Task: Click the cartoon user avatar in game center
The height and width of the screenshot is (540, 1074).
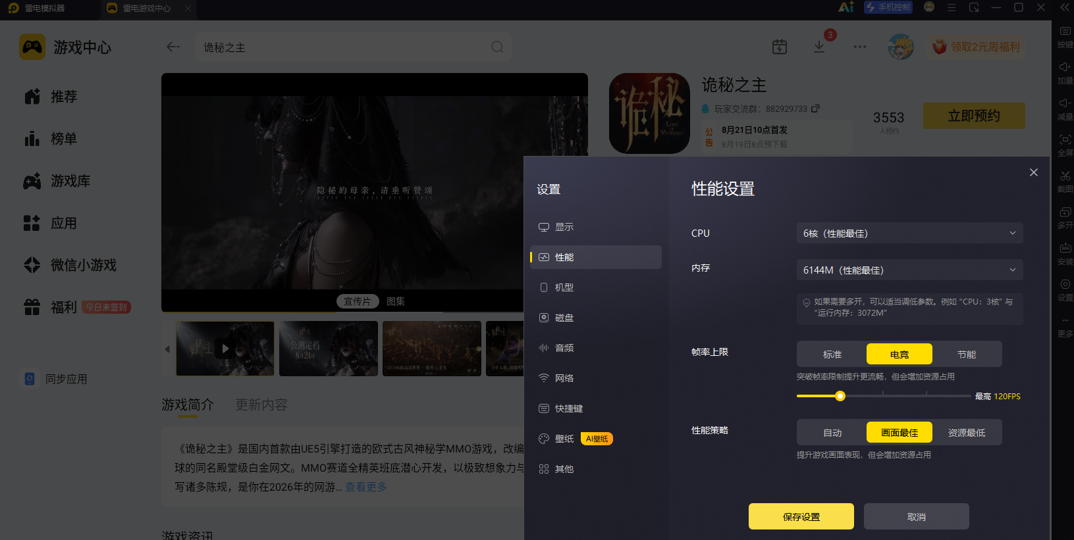Action: (x=900, y=47)
